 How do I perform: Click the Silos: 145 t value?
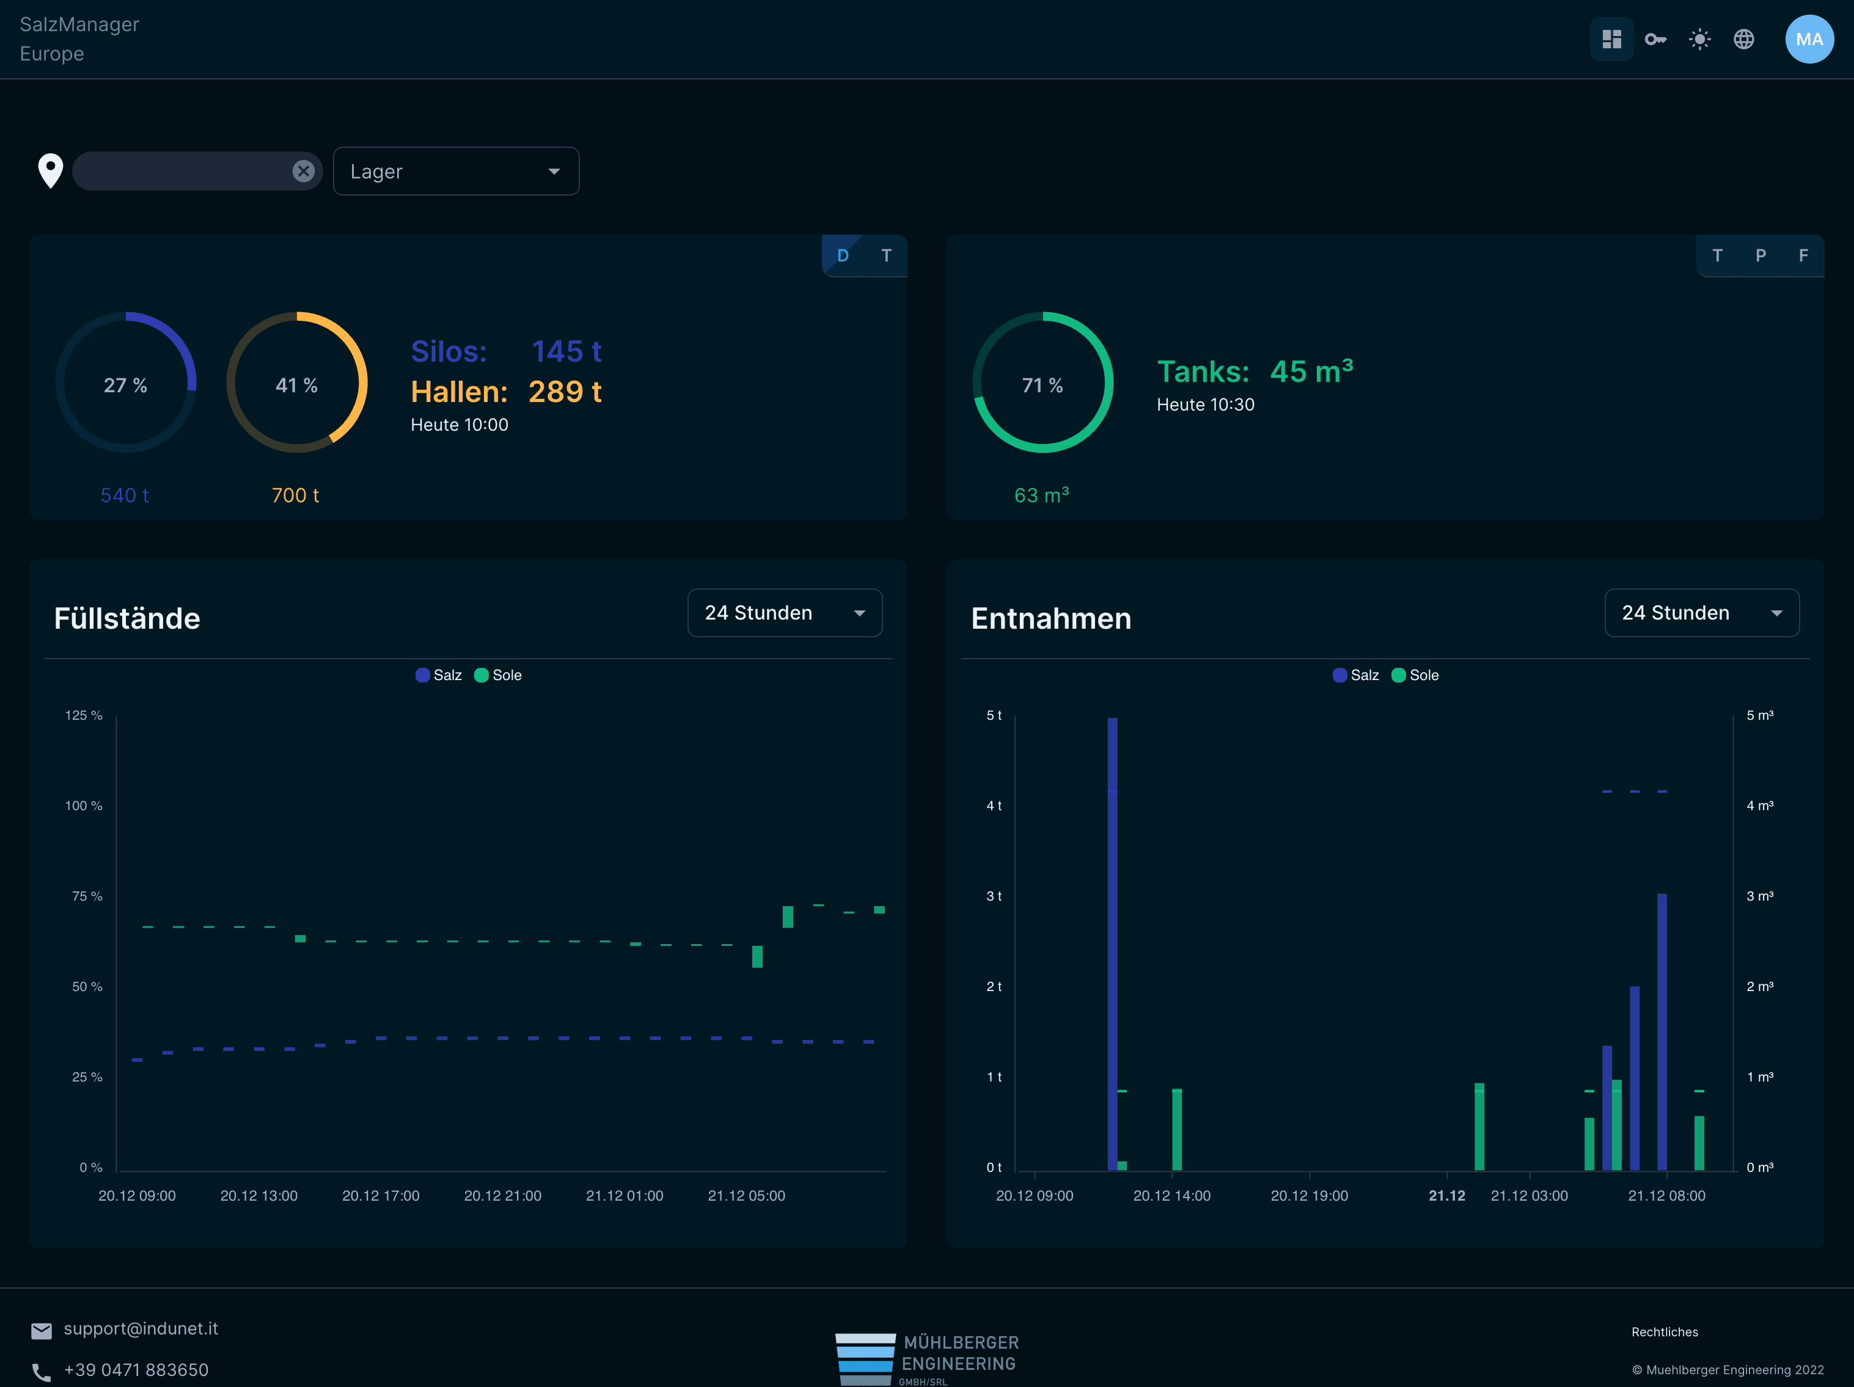click(x=505, y=352)
